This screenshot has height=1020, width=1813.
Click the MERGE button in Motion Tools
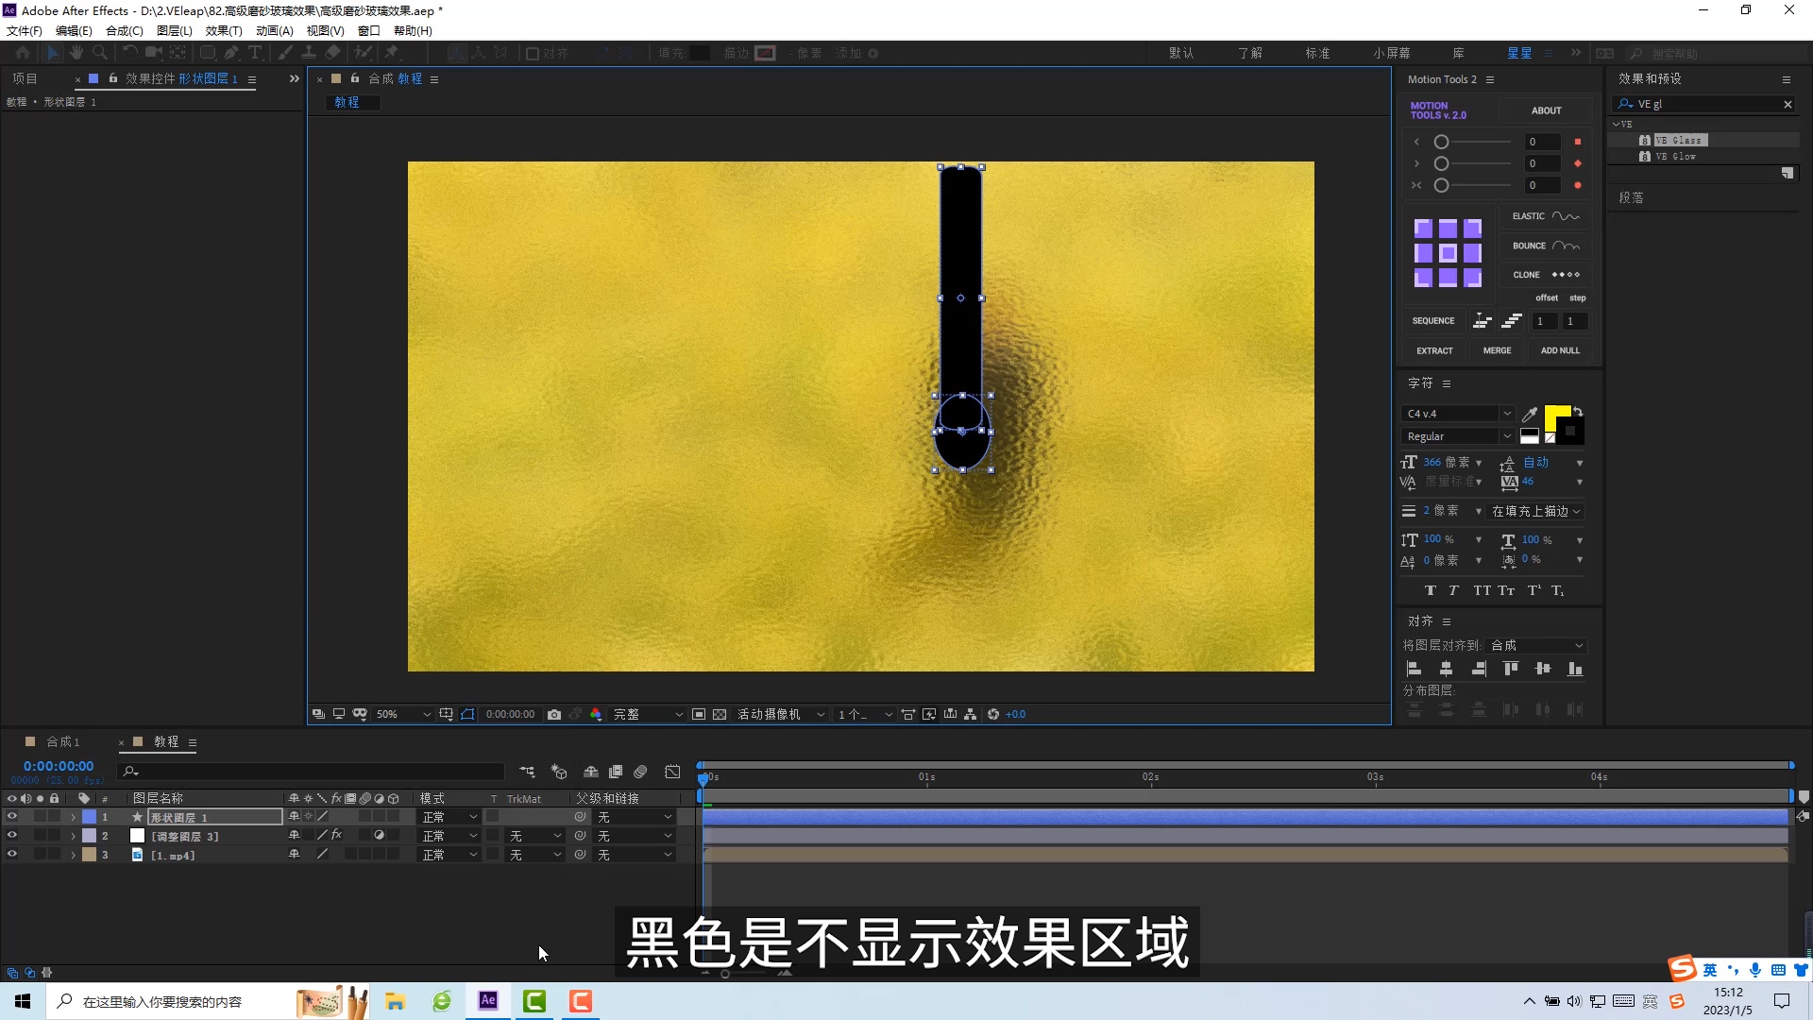tap(1497, 350)
